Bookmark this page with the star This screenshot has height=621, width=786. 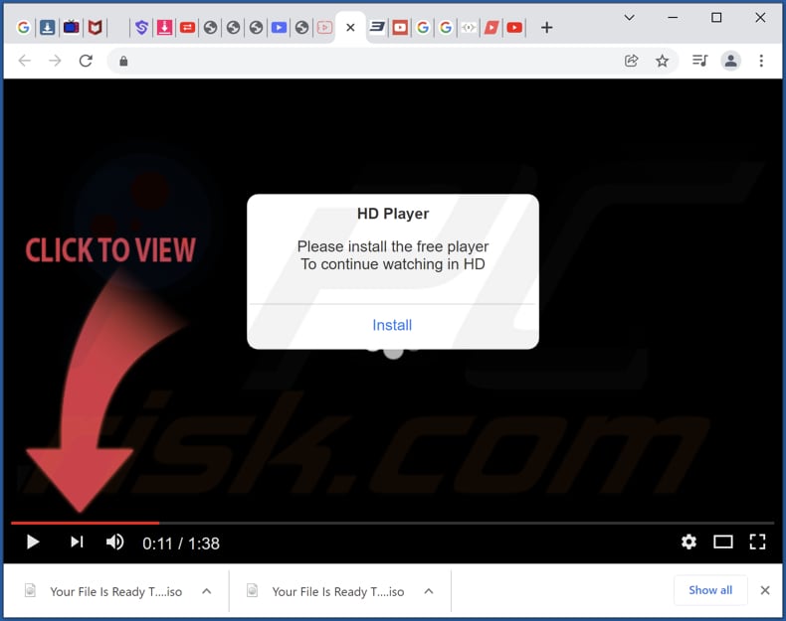[x=663, y=61]
